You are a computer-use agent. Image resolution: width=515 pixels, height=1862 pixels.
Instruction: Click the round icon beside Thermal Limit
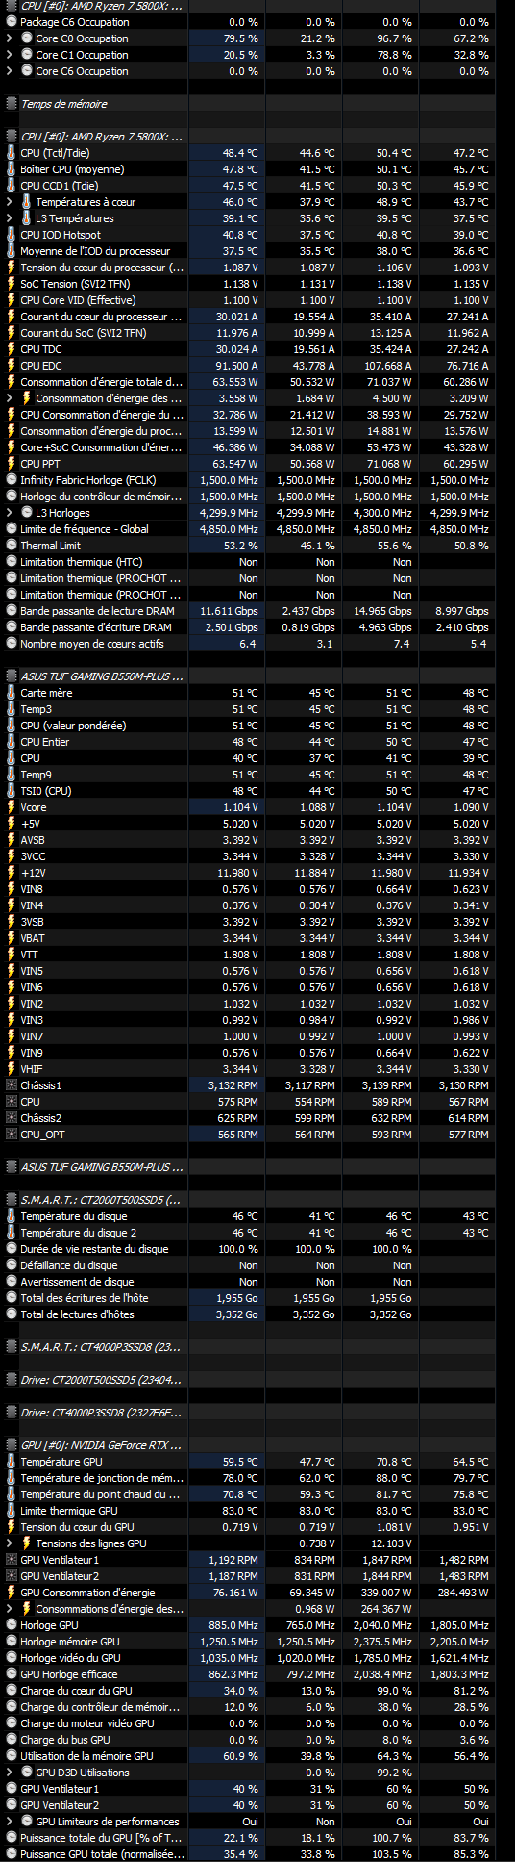click(12, 546)
